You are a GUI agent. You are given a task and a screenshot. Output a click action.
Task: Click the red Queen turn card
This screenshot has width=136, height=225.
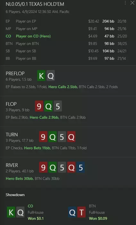point(71,137)
